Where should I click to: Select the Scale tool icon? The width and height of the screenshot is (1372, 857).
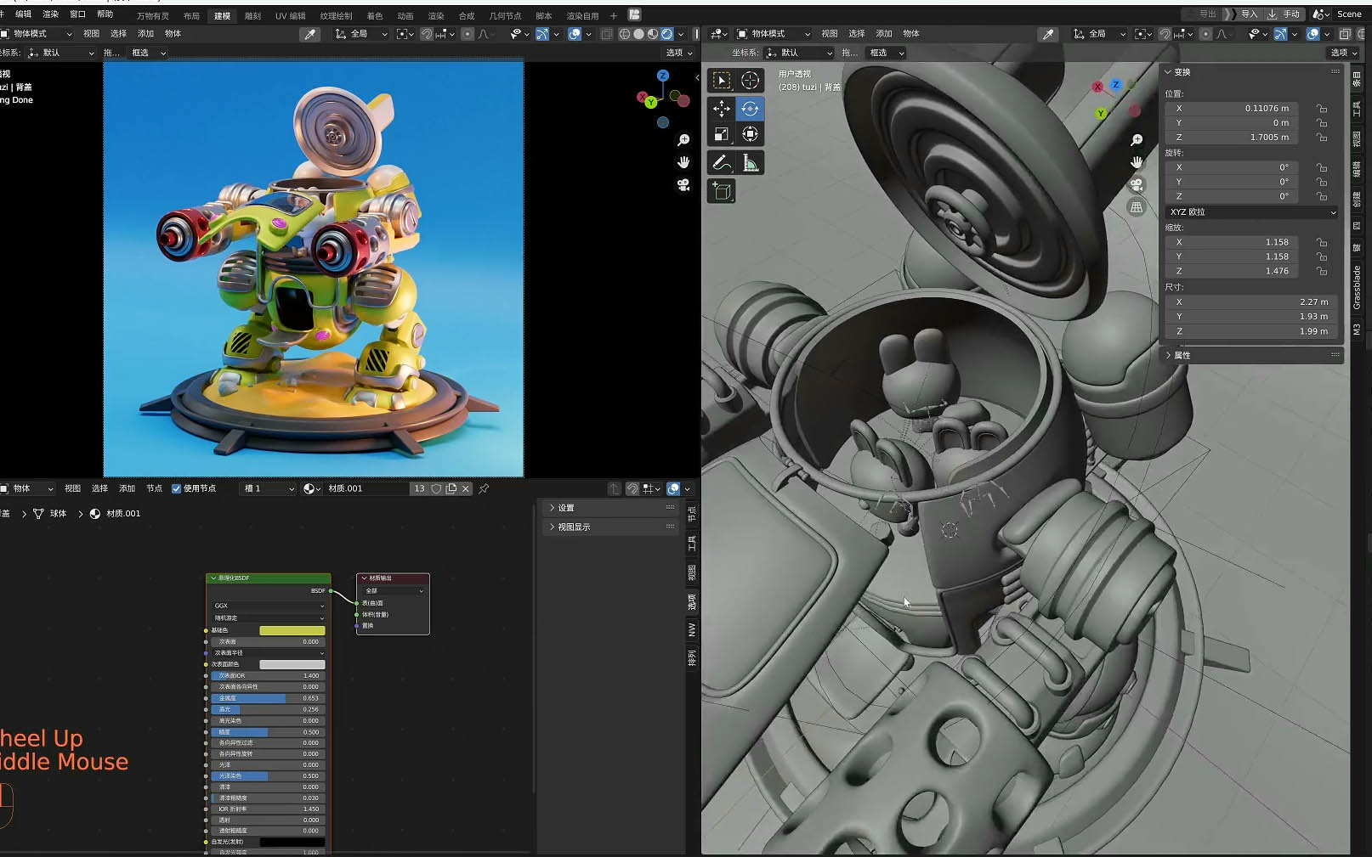pyautogui.click(x=721, y=134)
